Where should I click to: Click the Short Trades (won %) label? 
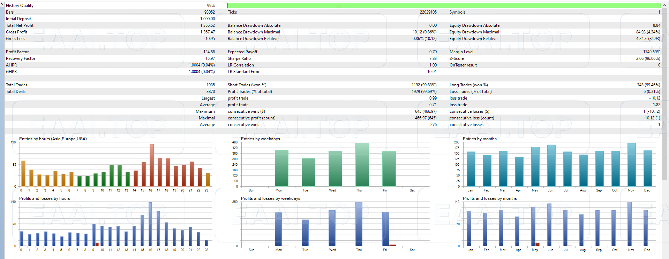click(x=247, y=85)
